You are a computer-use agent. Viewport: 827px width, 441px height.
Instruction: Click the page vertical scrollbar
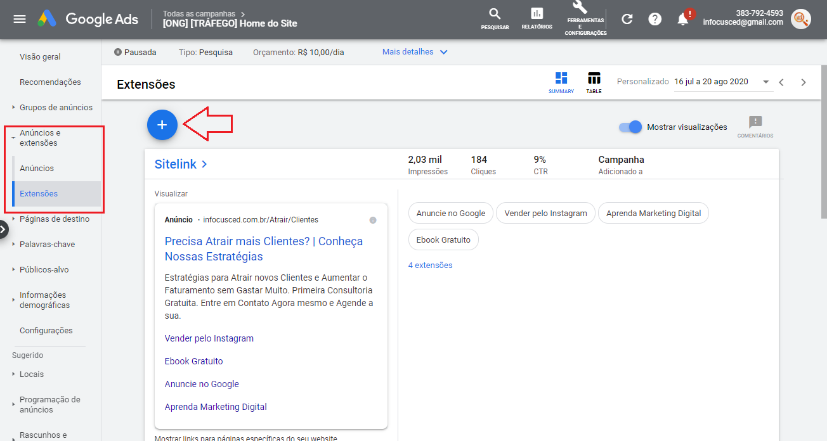(x=824, y=142)
